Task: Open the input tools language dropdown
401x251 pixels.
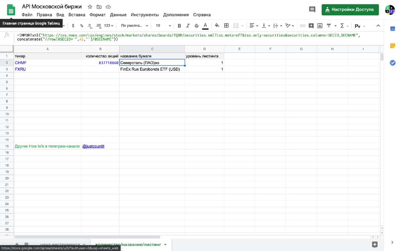Action: point(360,26)
